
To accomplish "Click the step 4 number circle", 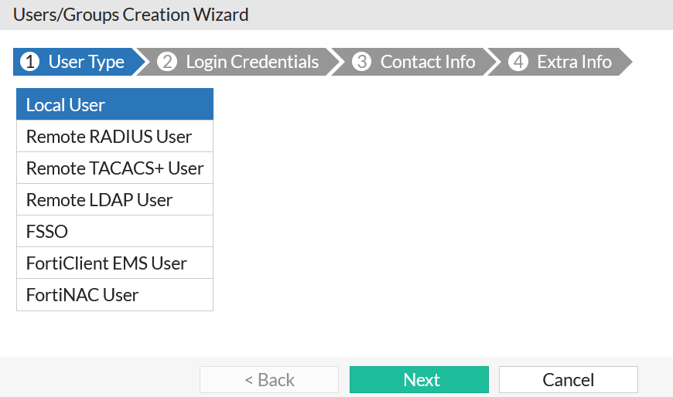I will [x=518, y=63].
